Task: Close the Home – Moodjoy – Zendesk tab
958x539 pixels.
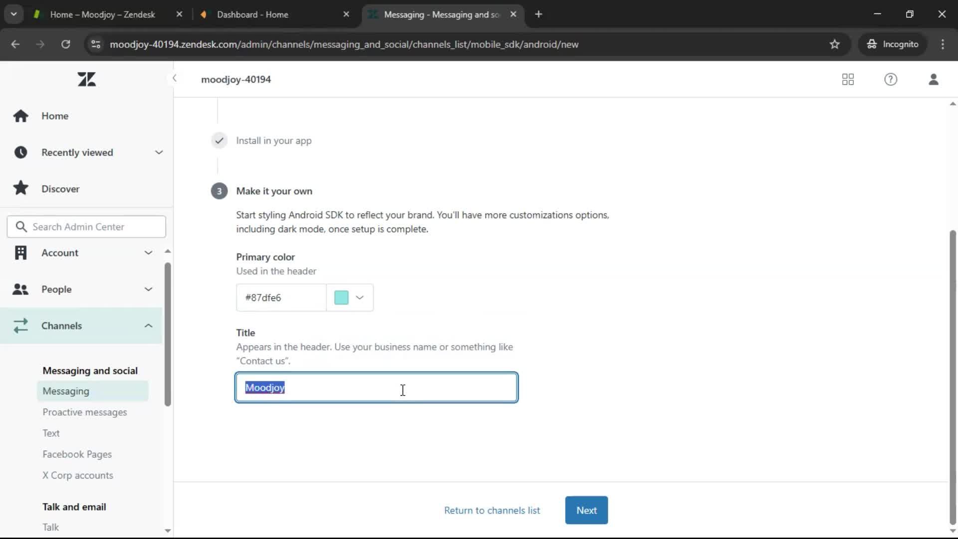Action: tap(179, 14)
